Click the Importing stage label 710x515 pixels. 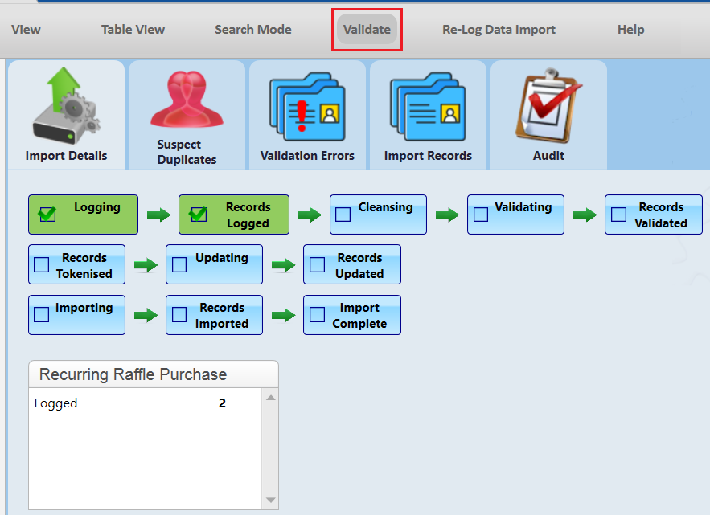[84, 308]
